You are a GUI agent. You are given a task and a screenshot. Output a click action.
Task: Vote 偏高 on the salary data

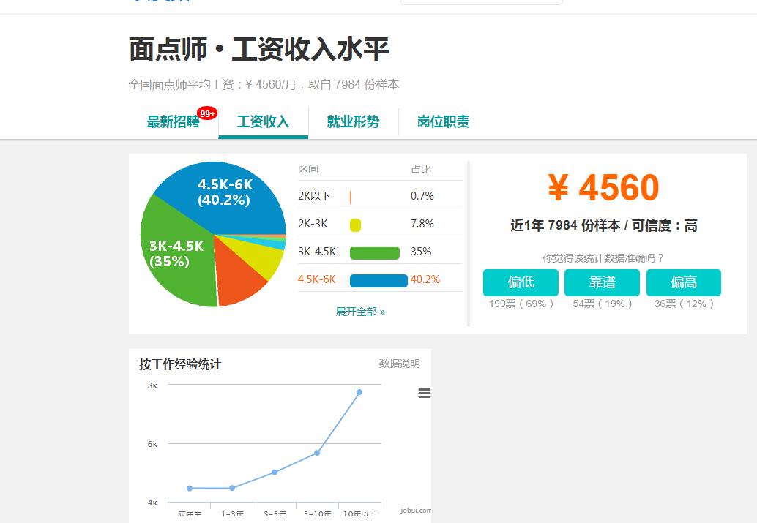[683, 282]
